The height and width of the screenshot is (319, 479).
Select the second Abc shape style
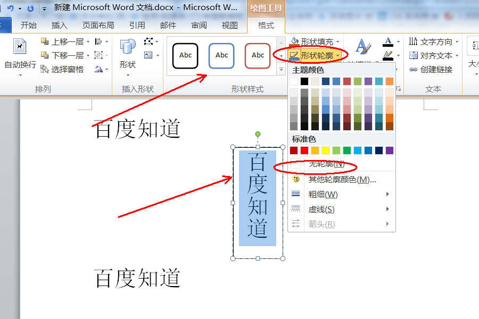221,55
